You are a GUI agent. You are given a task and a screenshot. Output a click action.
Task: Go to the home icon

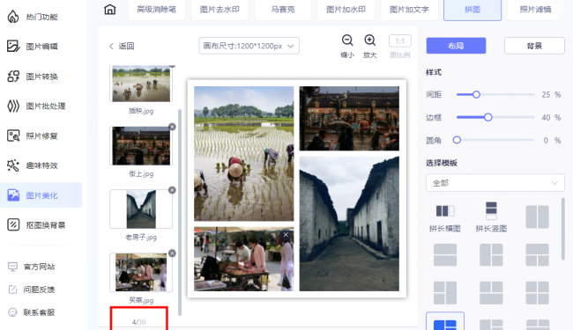[109, 9]
